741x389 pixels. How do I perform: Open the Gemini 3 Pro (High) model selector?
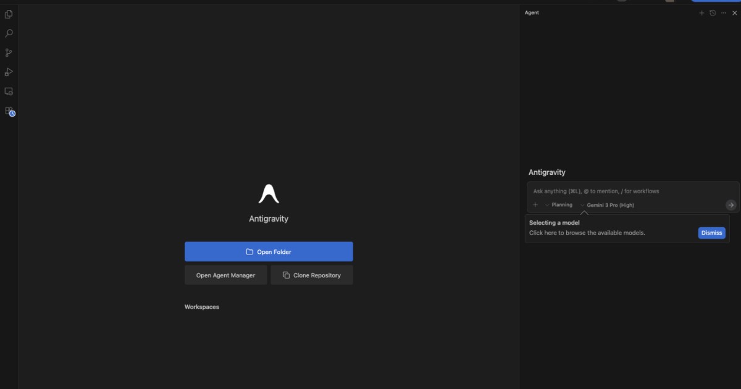[608, 205]
